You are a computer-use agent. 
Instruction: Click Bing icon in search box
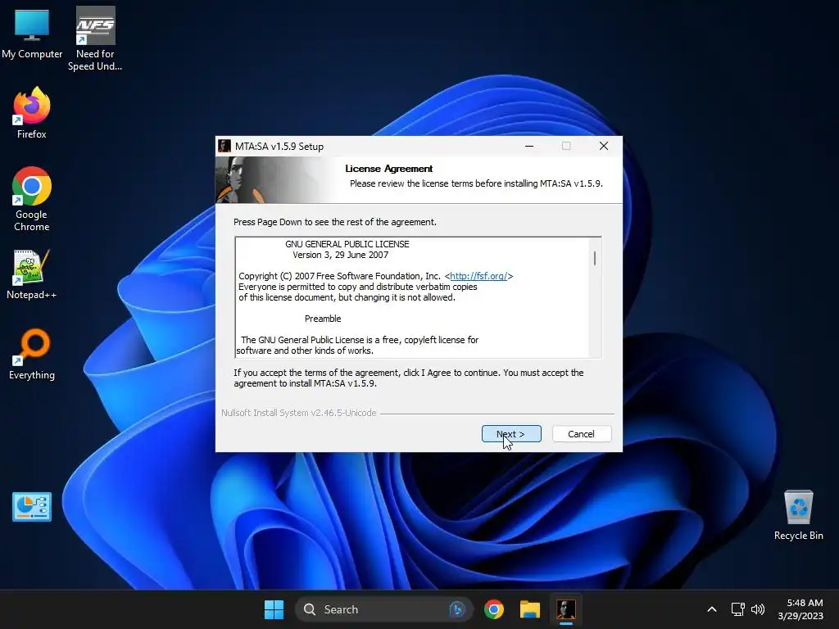[x=457, y=609]
